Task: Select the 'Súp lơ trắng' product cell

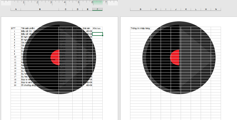Action: 40,80
